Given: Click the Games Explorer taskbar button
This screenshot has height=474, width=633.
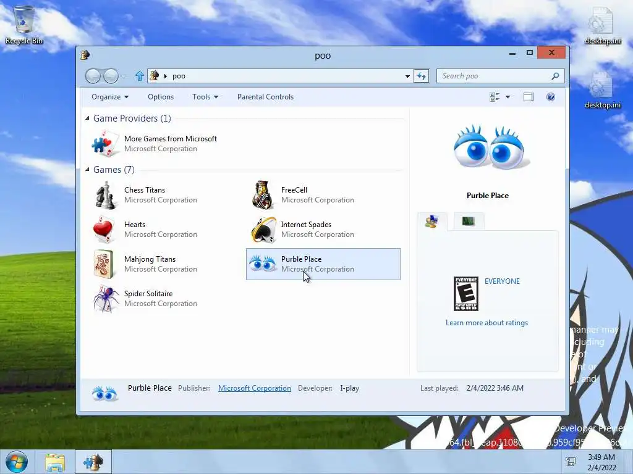Looking at the screenshot, I should pyautogui.click(x=93, y=462).
